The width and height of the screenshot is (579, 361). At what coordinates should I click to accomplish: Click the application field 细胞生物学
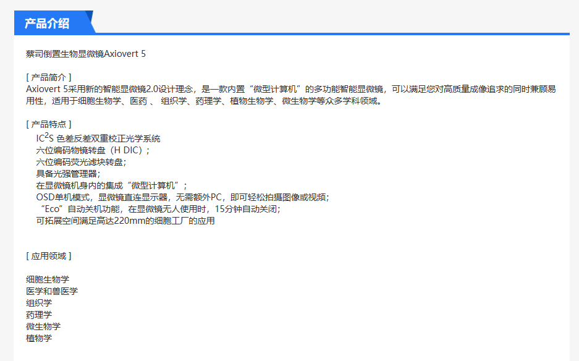pos(48,279)
